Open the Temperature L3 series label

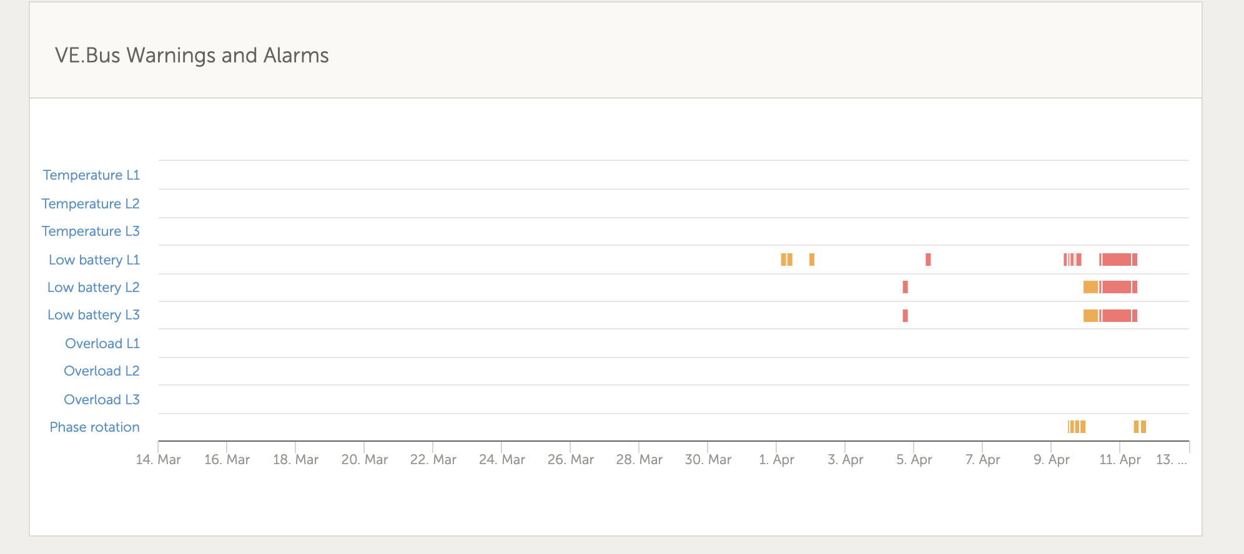tap(91, 231)
